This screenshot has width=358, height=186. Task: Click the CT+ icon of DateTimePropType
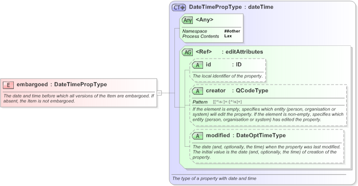click(x=179, y=8)
